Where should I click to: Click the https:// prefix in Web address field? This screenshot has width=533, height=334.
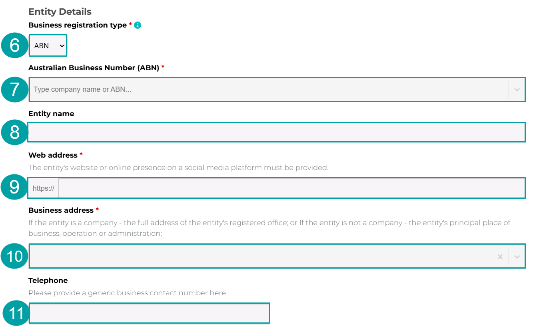[x=43, y=188]
